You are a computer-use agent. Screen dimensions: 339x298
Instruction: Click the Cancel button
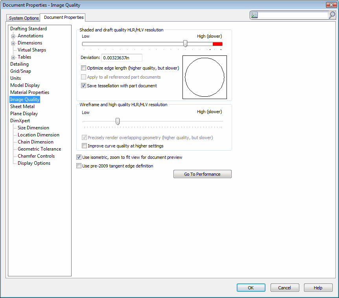pyautogui.click(x=284, y=288)
